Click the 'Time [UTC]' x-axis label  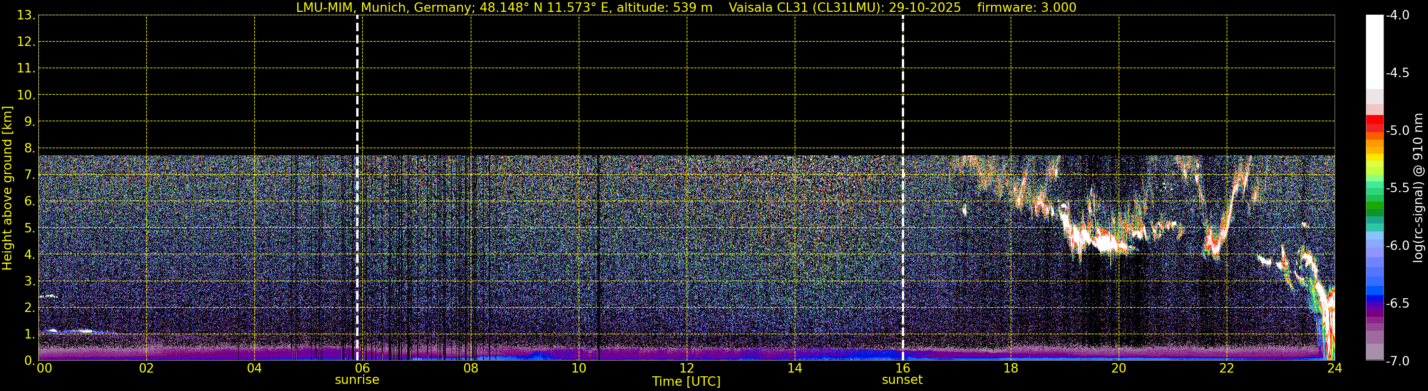pos(686,382)
